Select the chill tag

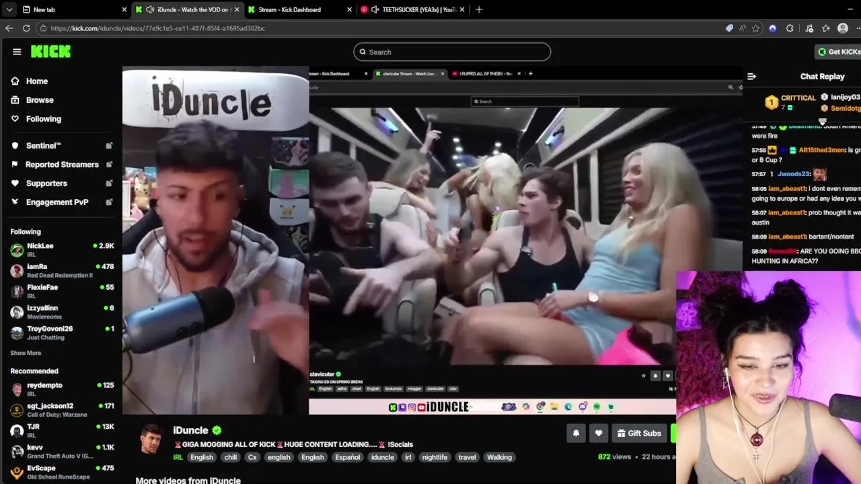click(231, 457)
